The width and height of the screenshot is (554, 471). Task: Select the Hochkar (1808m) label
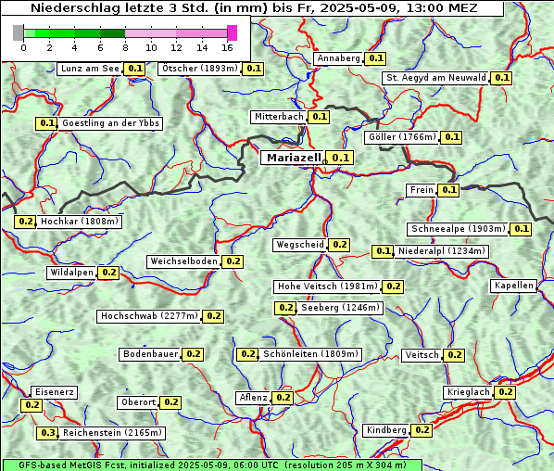point(79,222)
